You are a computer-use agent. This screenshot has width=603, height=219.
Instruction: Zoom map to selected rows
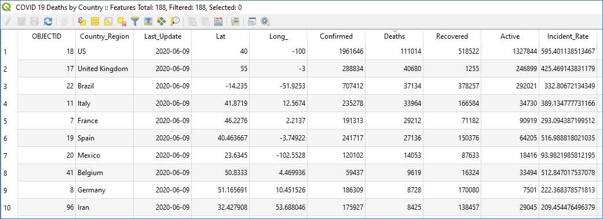(x=175, y=21)
